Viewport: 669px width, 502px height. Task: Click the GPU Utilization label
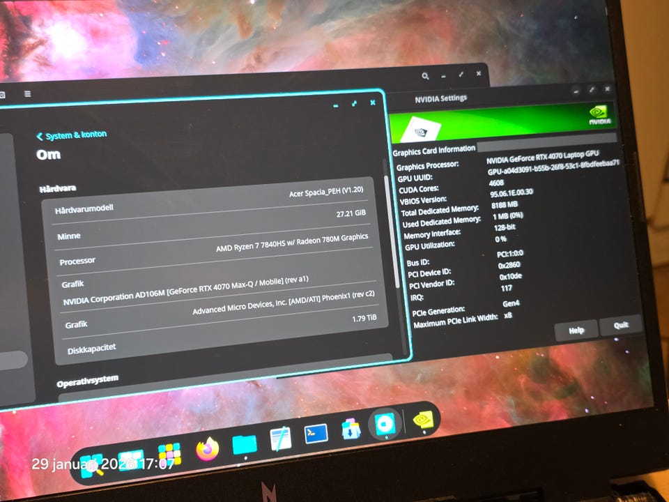pos(430,245)
